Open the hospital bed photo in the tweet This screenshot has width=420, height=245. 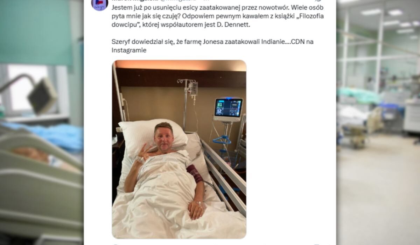[179, 149]
